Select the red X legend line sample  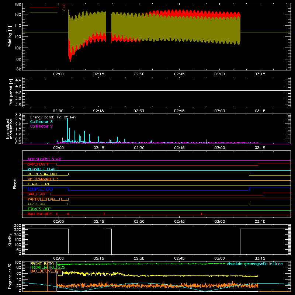pyautogui.click(x=44, y=8)
